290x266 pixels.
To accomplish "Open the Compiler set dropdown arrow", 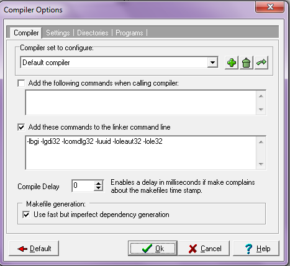I will click(x=212, y=63).
